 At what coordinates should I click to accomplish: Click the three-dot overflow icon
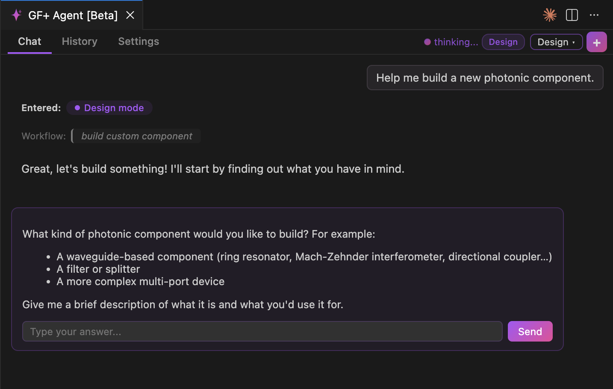(x=594, y=15)
